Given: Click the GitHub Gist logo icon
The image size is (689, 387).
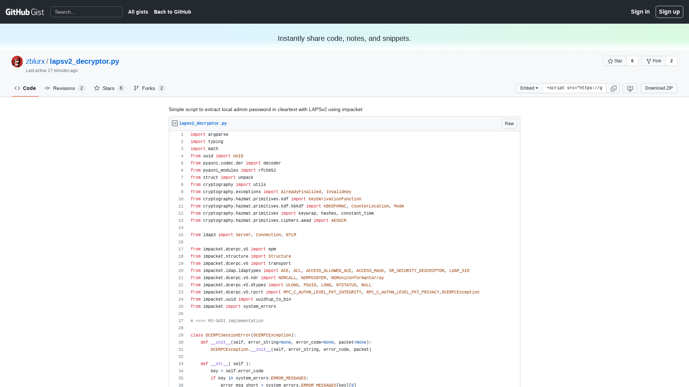Looking at the screenshot, I should coord(25,12).
